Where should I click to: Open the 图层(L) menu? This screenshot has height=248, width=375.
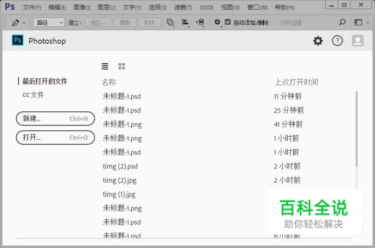106,8
